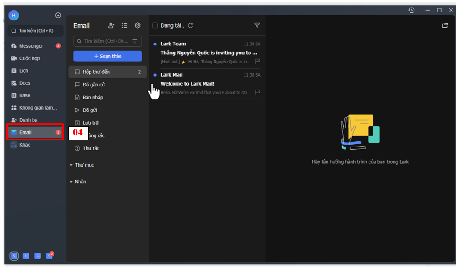460x269 pixels.
Task: Open Danh bạ contacts section
Action: click(35, 120)
